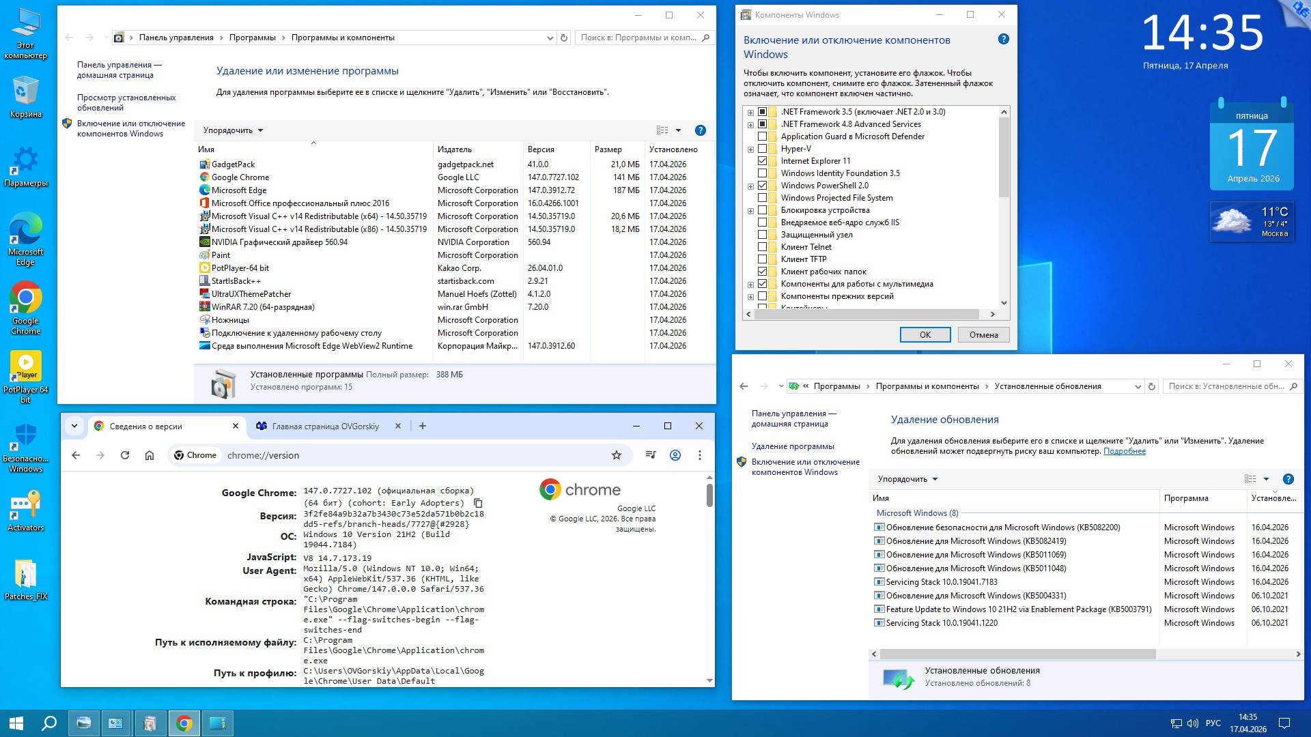
Task: Open a new Chrome tab
Action: pyautogui.click(x=423, y=426)
